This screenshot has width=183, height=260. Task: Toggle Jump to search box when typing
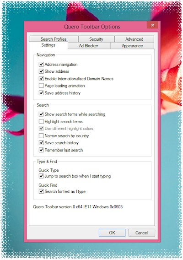(x=41, y=176)
